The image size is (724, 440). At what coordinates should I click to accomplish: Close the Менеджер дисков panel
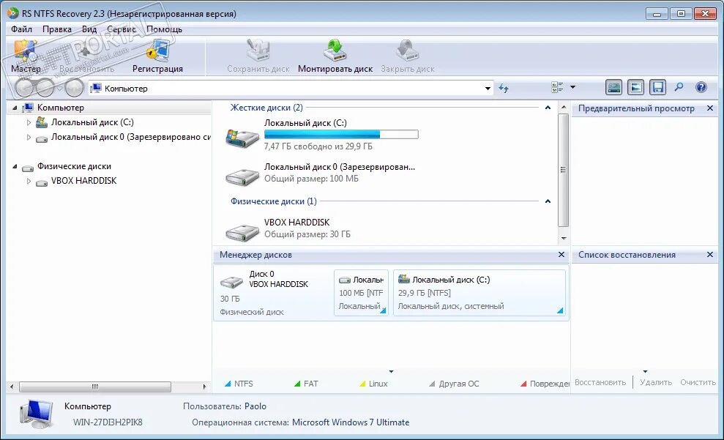click(x=561, y=254)
